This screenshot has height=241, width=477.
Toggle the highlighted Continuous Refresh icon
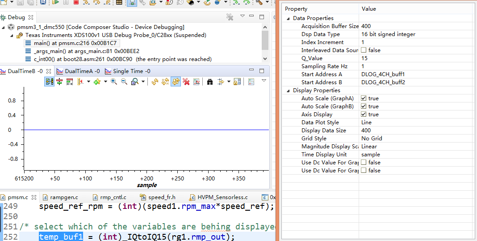[176, 82]
